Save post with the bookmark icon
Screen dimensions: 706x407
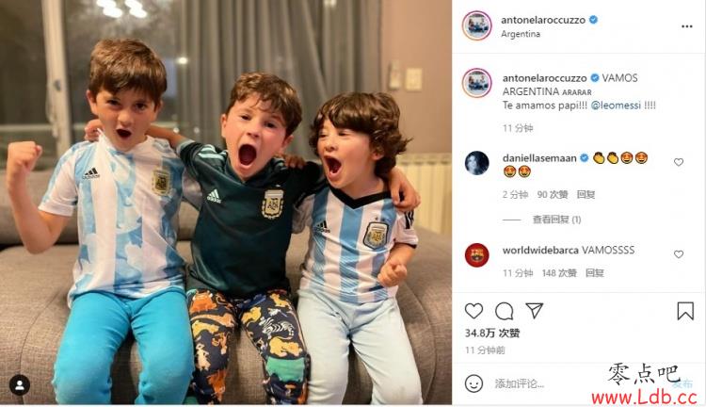685,311
